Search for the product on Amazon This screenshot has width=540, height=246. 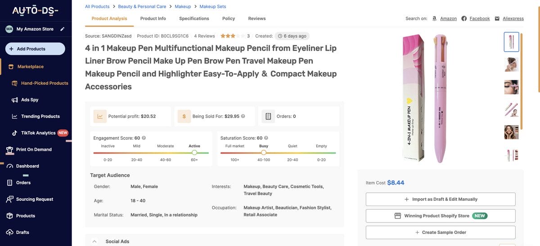[x=448, y=18]
